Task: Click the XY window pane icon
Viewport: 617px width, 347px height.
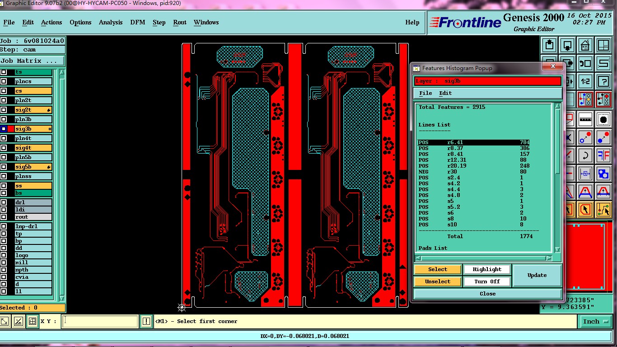Action: point(603,45)
